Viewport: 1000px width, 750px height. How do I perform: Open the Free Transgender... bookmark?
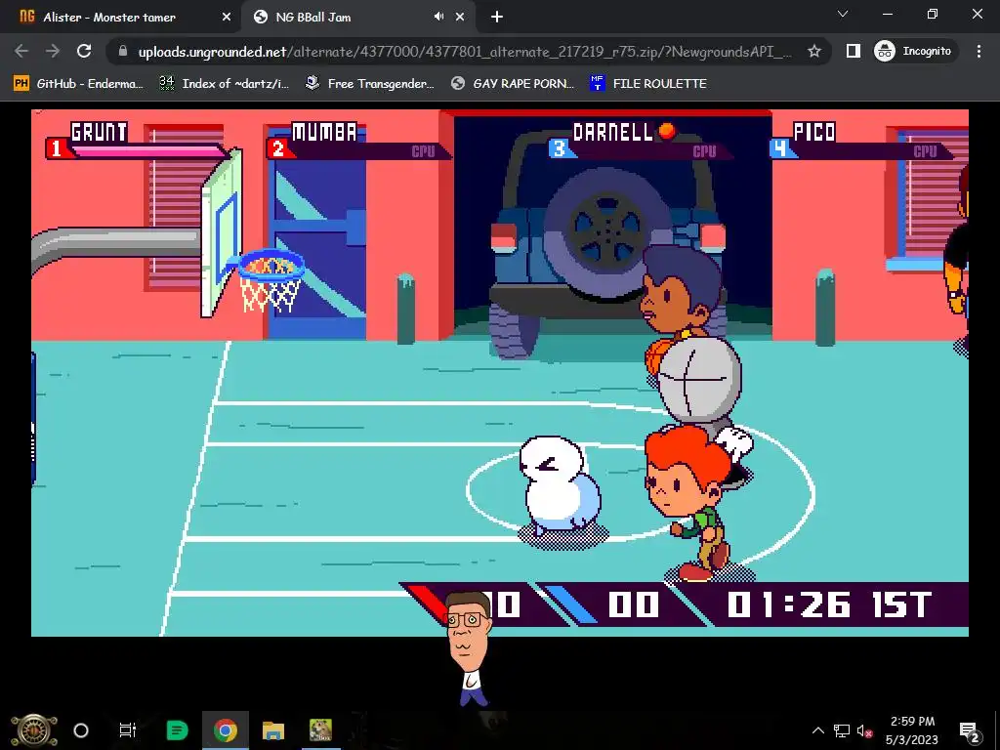pos(370,84)
